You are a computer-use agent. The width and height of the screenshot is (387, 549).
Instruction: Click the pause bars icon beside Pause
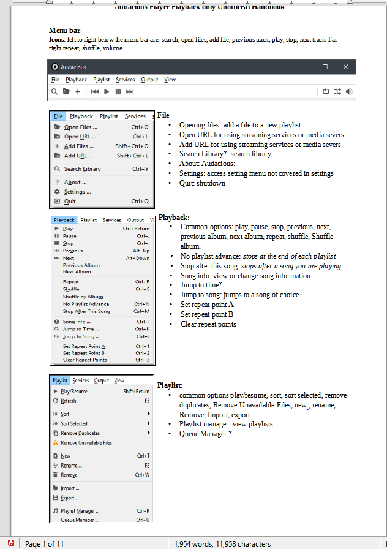tap(57, 236)
